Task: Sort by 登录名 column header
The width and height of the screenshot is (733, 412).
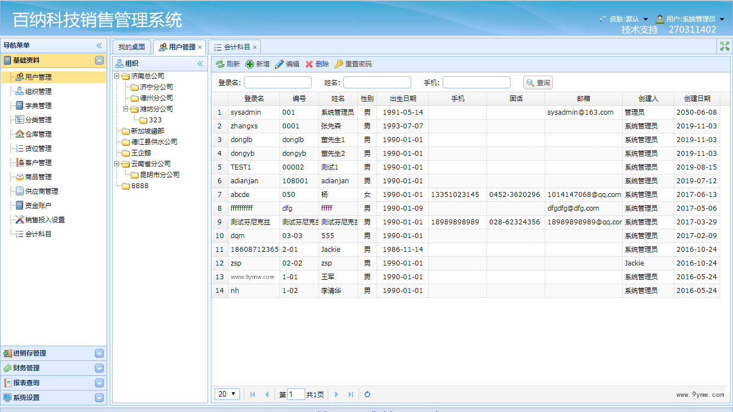Action: pos(254,99)
